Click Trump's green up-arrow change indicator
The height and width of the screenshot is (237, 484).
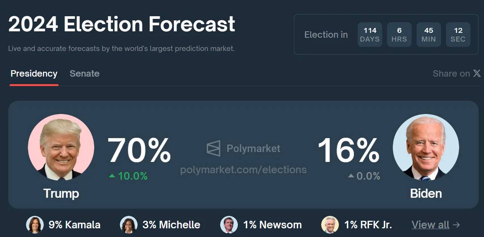(x=112, y=176)
